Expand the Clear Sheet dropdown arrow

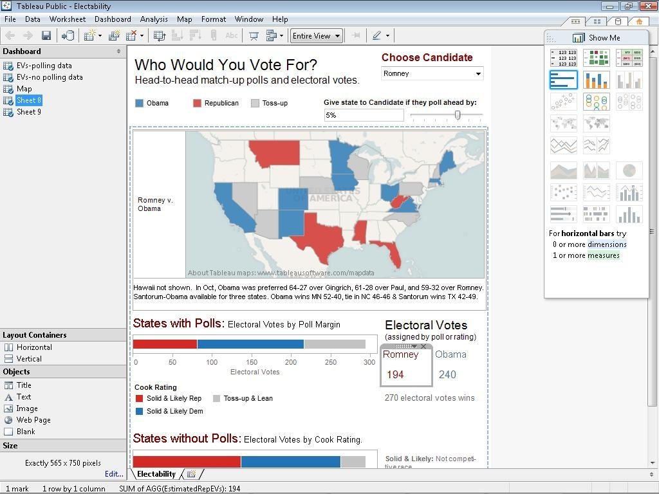pyautogui.click(x=142, y=36)
